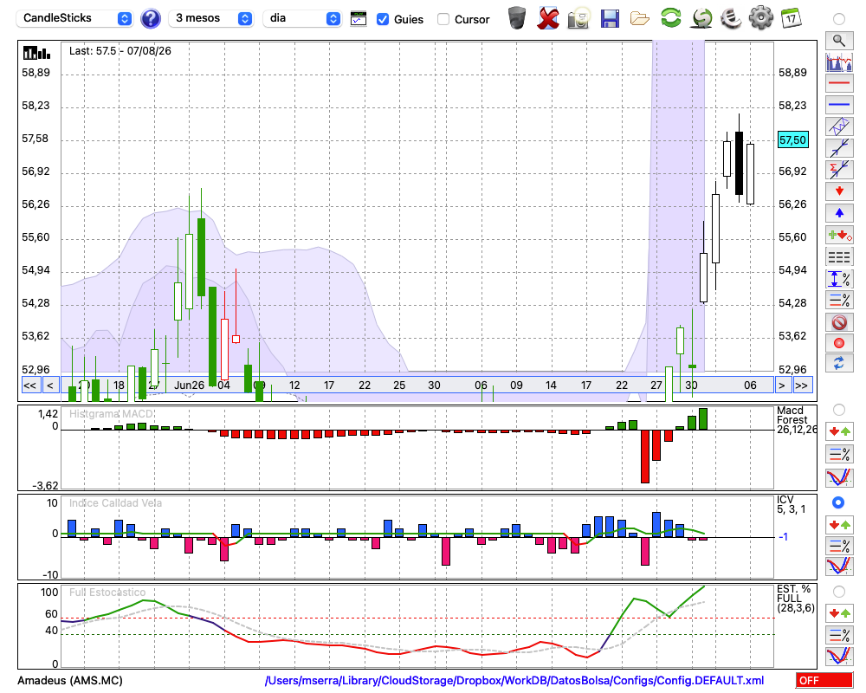
Task: Click the 57,50 current price label
Action: [x=792, y=139]
